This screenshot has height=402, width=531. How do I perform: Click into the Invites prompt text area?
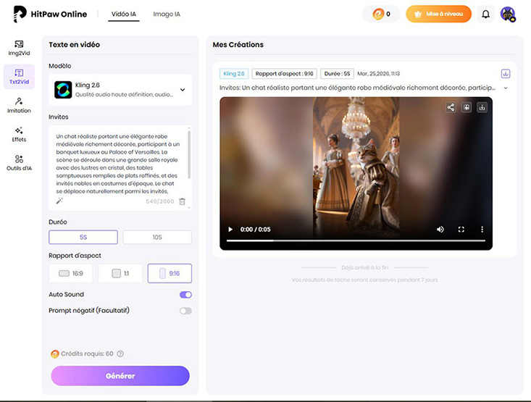click(x=117, y=164)
